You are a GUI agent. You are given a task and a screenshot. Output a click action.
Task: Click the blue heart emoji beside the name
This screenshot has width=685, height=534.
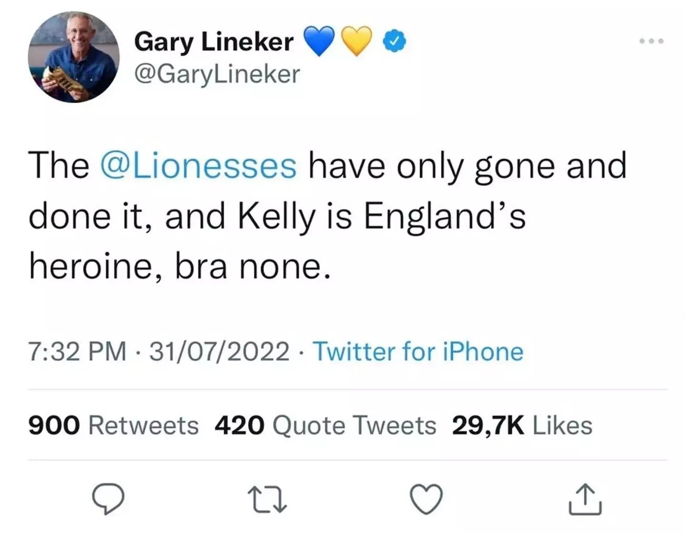tap(319, 41)
